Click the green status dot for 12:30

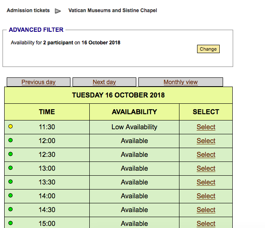click(10, 154)
